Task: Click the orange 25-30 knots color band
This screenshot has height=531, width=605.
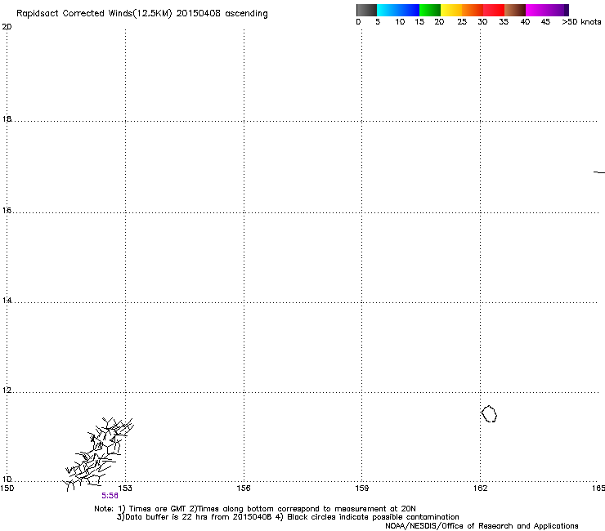Action: click(473, 10)
